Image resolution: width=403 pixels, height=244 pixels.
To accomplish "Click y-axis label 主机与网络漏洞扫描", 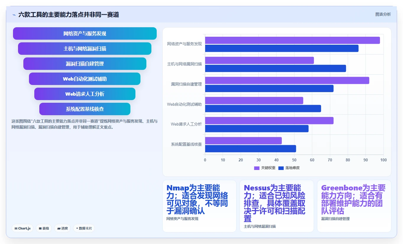I will 184,64.
